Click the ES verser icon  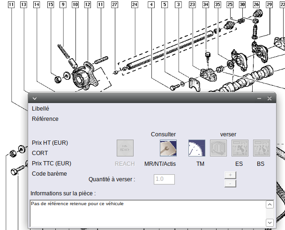coord(240,148)
